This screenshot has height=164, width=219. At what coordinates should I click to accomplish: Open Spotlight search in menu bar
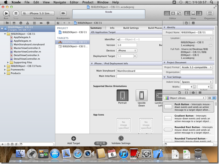[212, 2]
